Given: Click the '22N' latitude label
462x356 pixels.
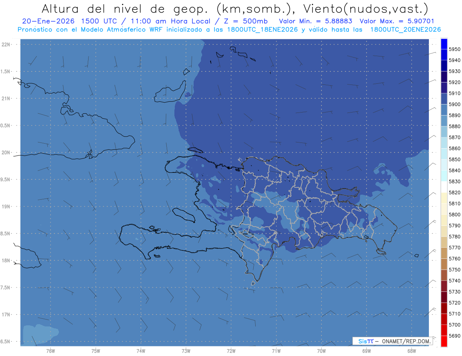Looking at the screenshot, I should pos(6,45).
